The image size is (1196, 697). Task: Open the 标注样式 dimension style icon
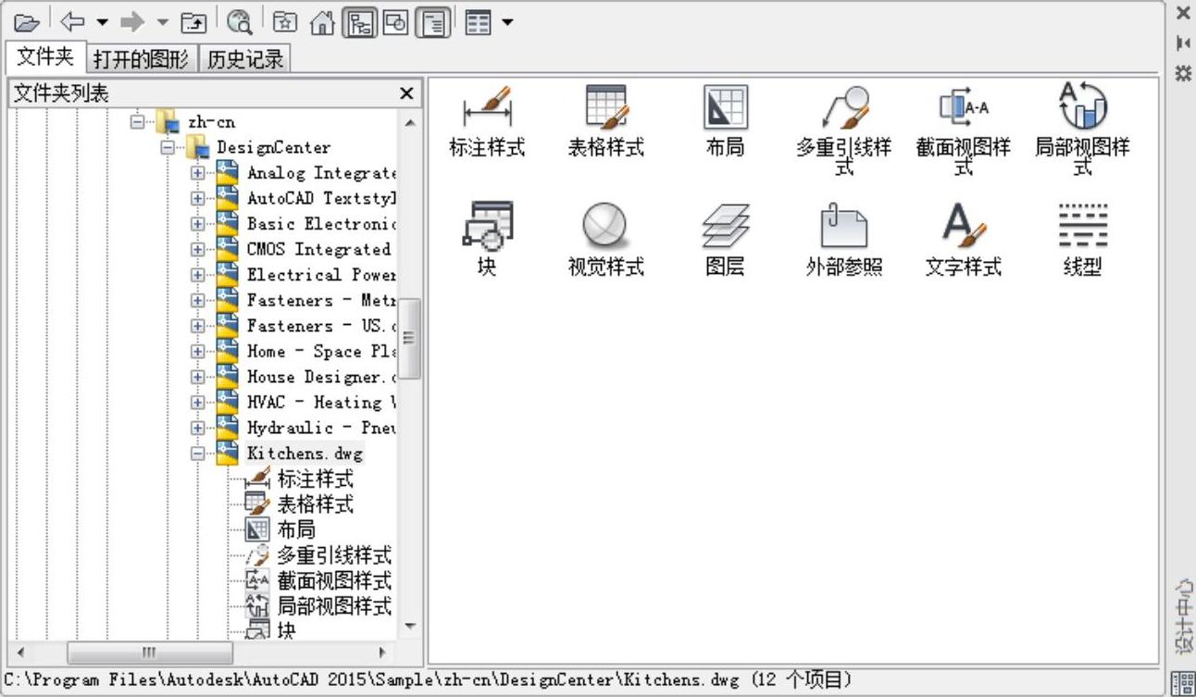click(x=487, y=120)
